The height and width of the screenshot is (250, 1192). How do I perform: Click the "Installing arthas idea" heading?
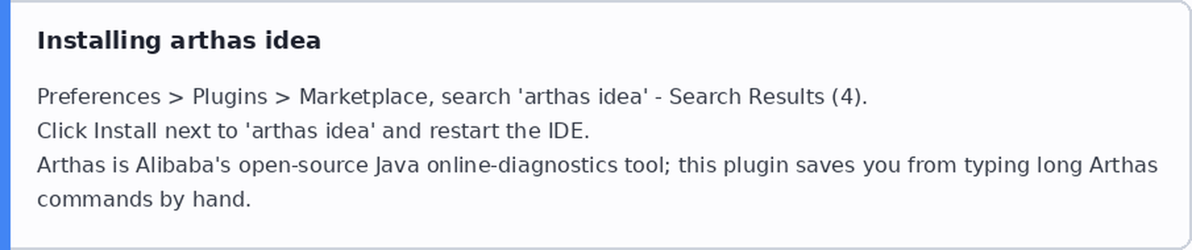[x=179, y=41]
